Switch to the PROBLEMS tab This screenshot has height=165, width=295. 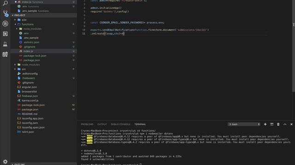(x=87, y=124)
